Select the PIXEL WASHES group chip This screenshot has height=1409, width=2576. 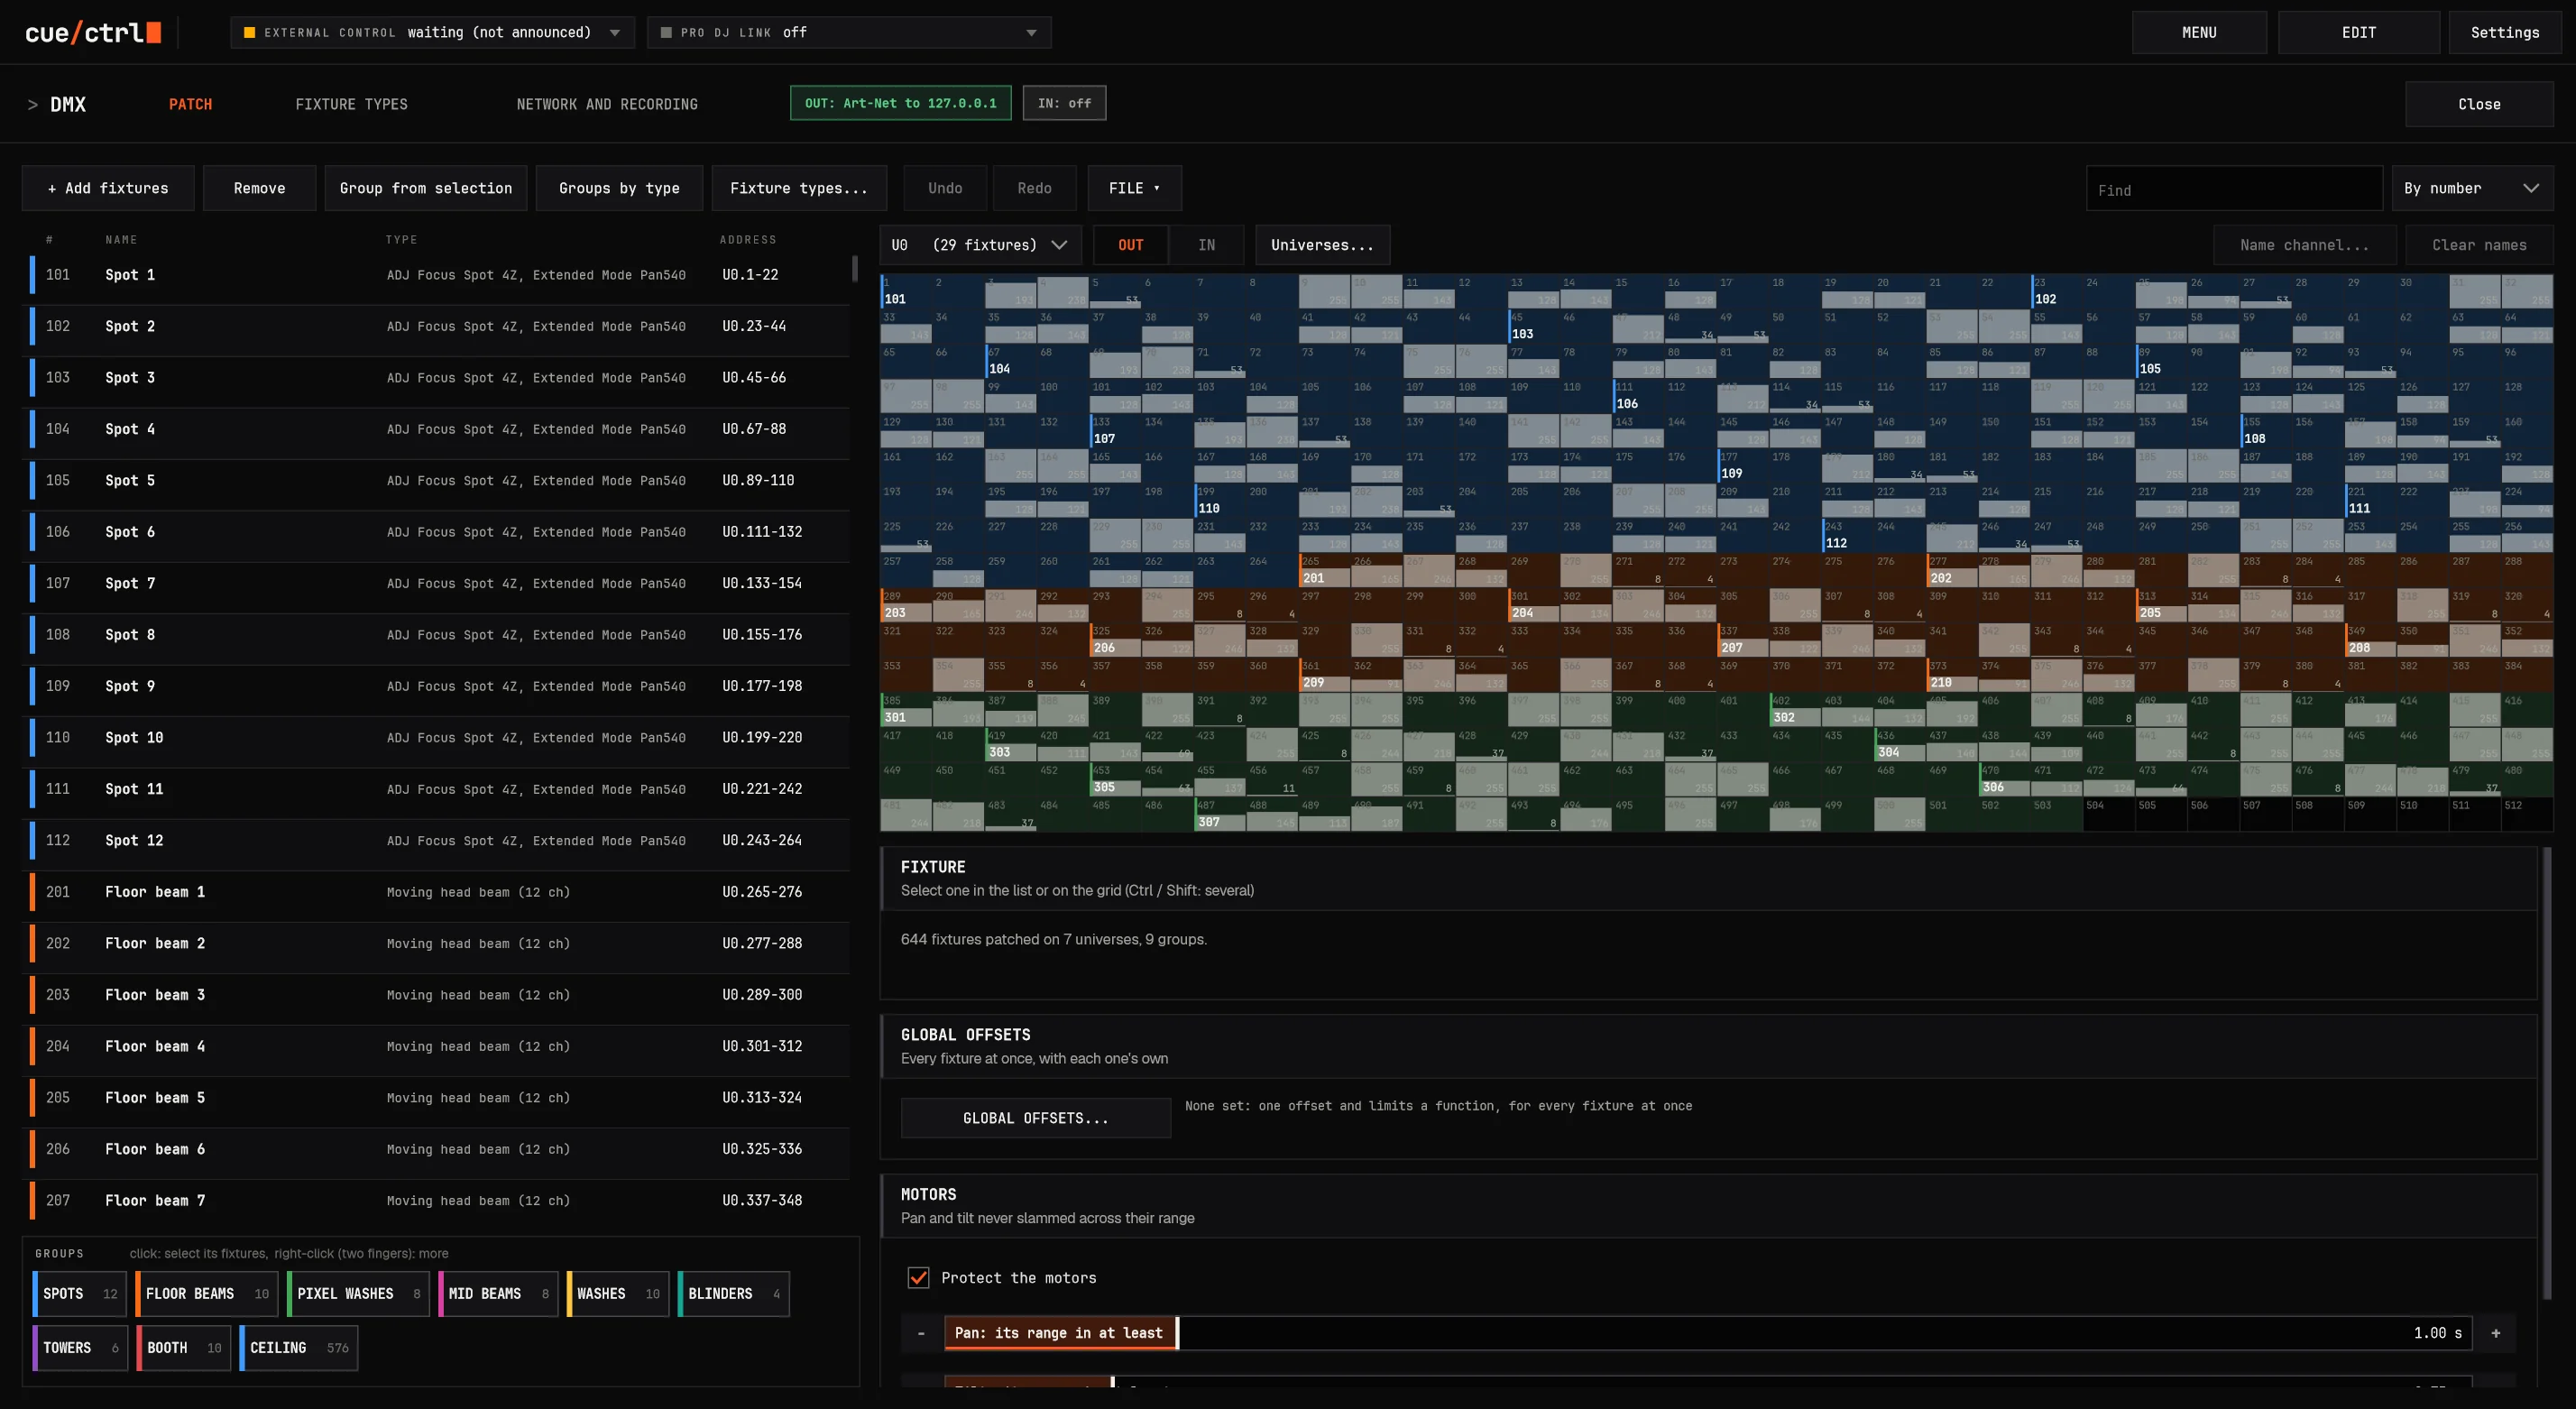point(358,1294)
